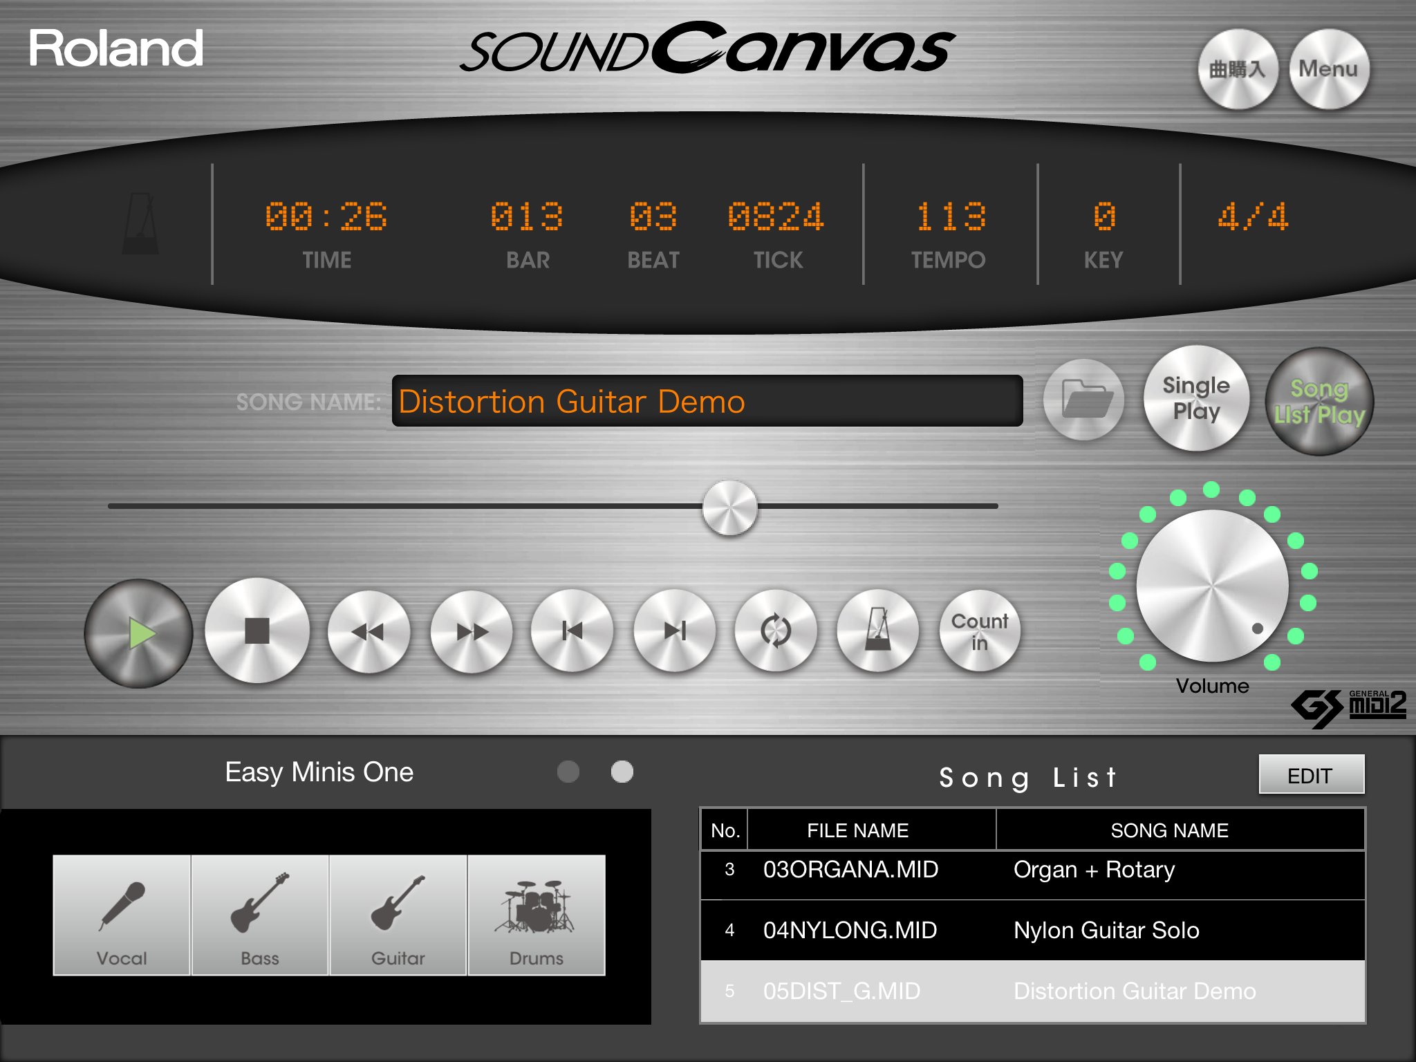Switch to Song List Play mode
Screen dimensions: 1416x1062
pyautogui.click(x=1319, y=401)
